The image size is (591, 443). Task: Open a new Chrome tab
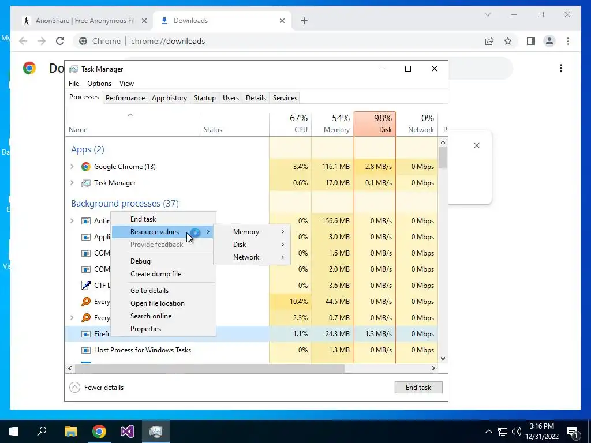304,21
